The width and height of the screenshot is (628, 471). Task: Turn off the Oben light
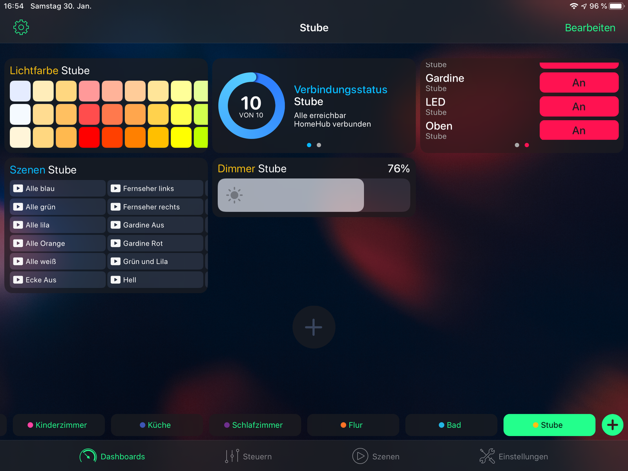[579, 130]
